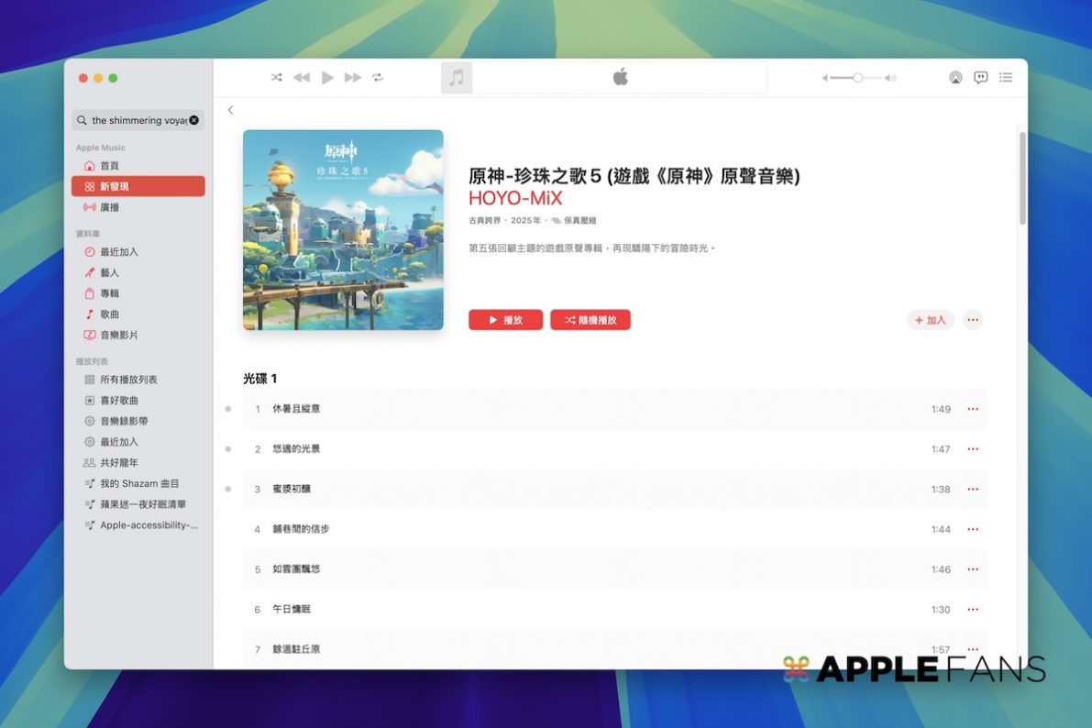Open more options for track 休暑且縱意
This screenshot has width=1092, height=728.
coord(973,409)
